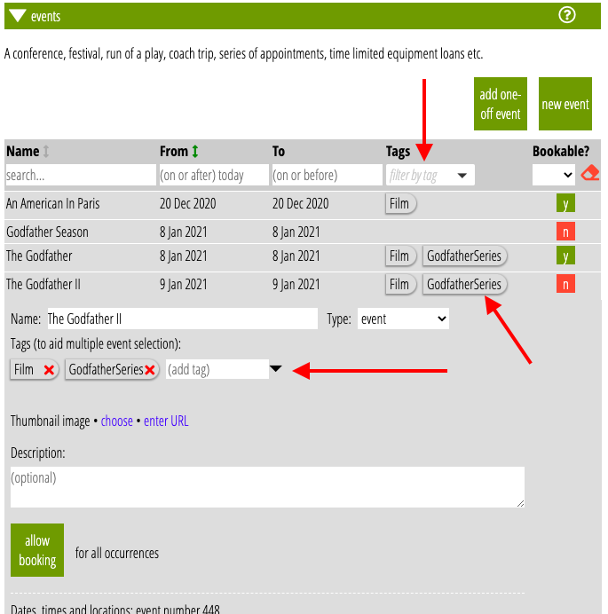The image size is (608, 614).
Task: Click GodfatherSeries tag in The Godfather II row
Action: [464, 284]
